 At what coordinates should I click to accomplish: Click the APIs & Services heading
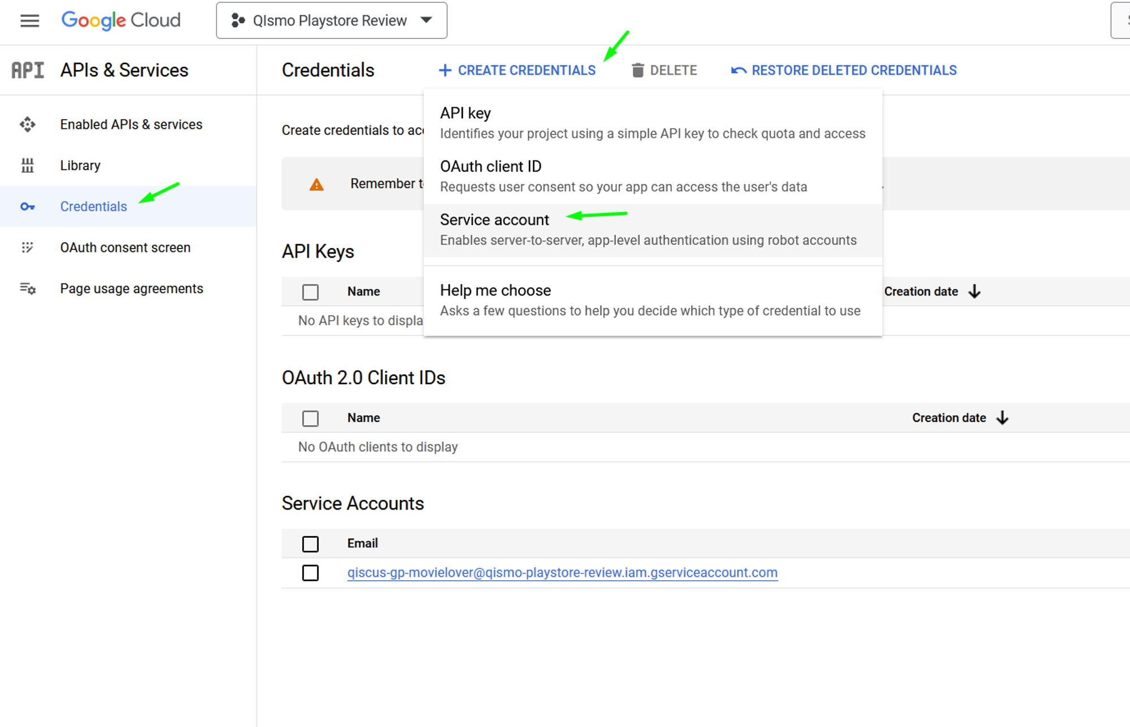coord(124,70)
